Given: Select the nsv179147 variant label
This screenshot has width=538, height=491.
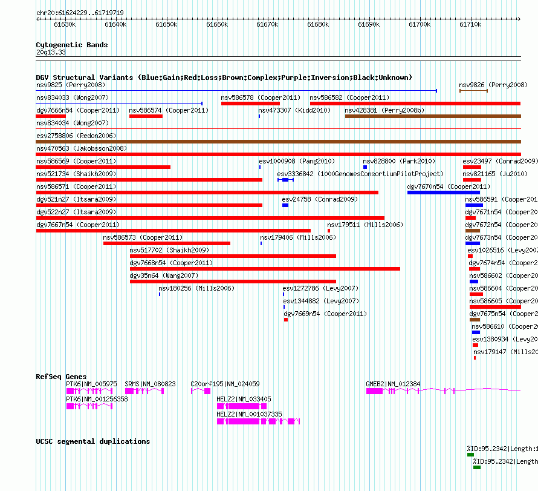Looking at the screenshot, I should point(505,352).
